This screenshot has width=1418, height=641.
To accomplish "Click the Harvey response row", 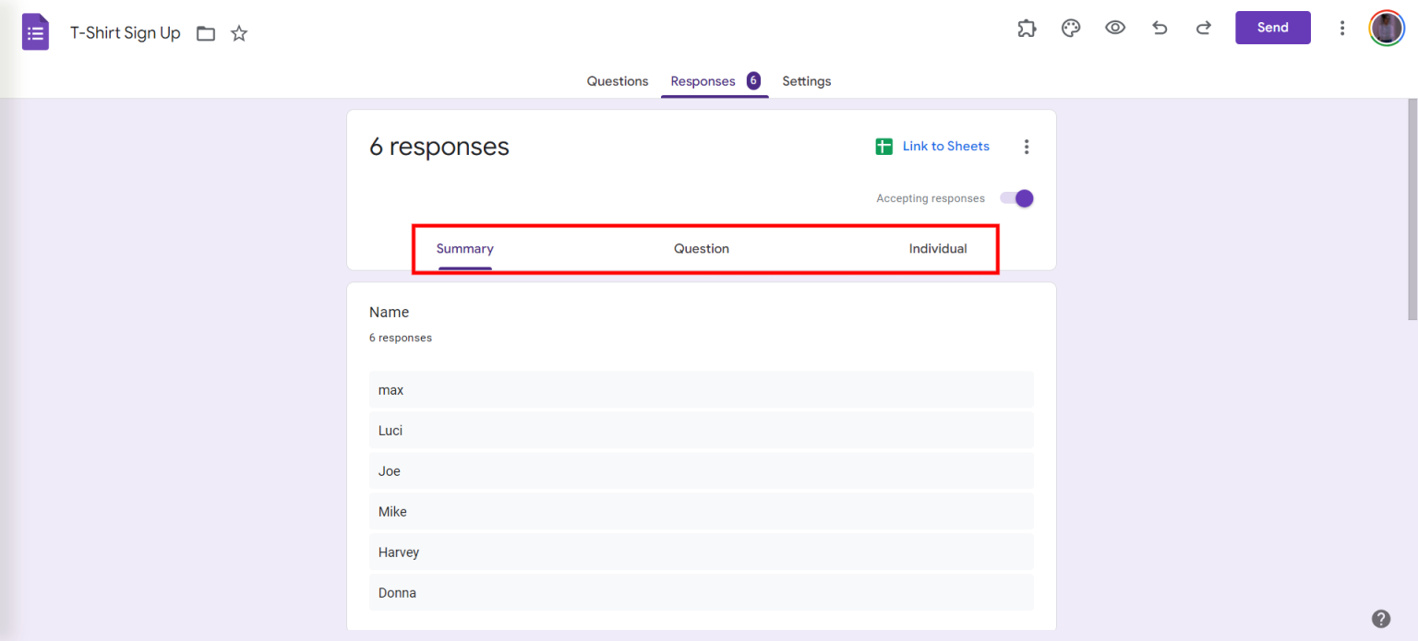I will [702, 552].
